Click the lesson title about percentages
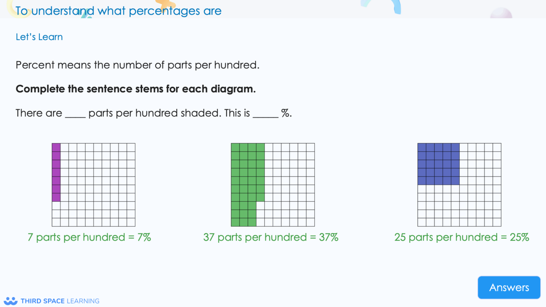 pos(118,11)
